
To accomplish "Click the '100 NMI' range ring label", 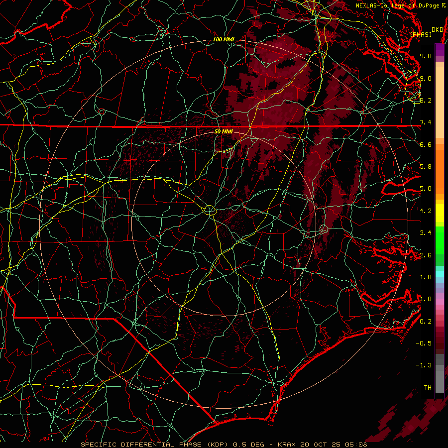I will pos(224,39).
